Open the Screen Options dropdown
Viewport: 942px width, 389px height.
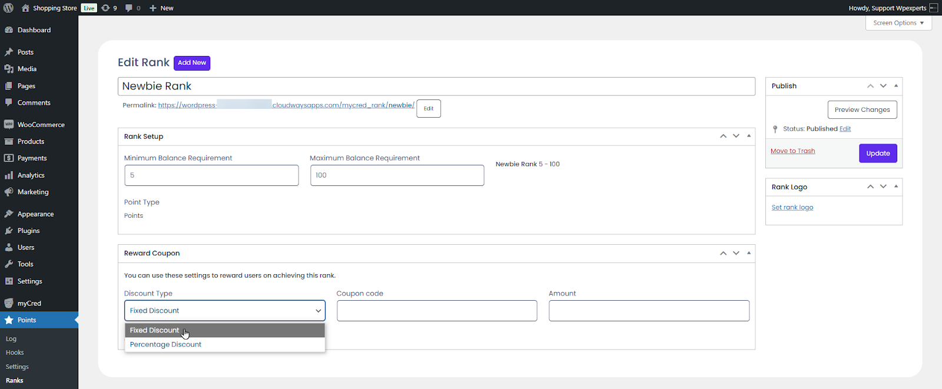[x=898, y=23]
